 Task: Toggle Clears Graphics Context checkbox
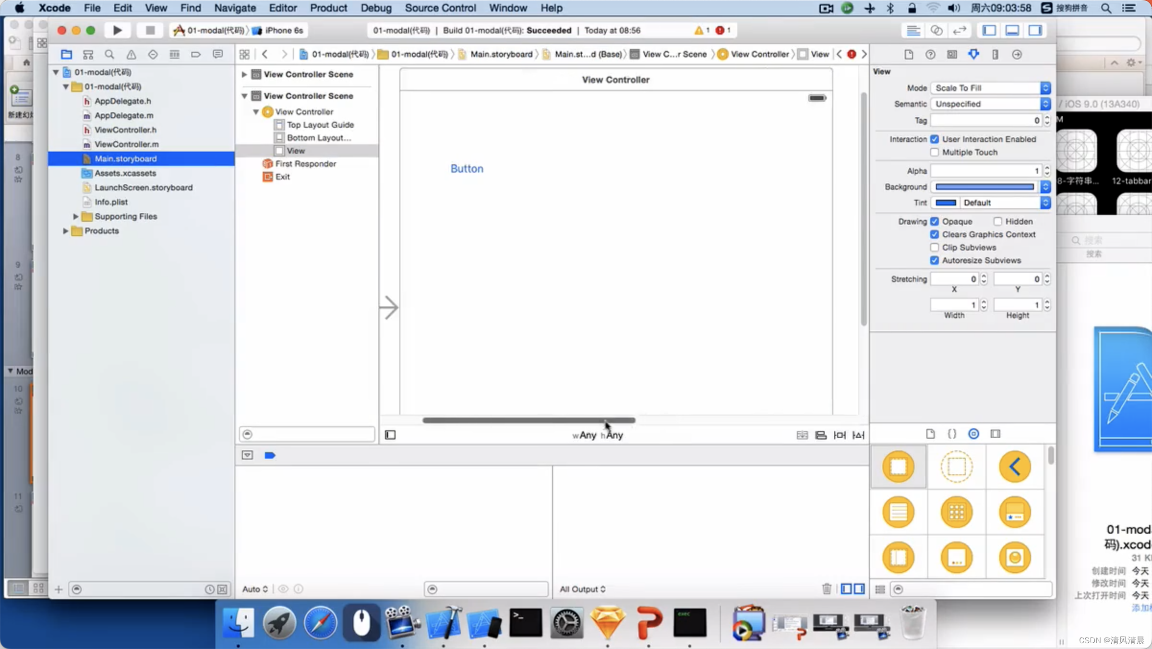coord(935,234)
